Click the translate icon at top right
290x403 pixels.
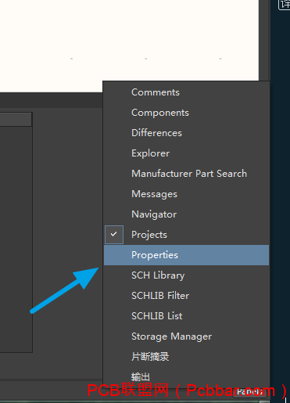point(285,5)
